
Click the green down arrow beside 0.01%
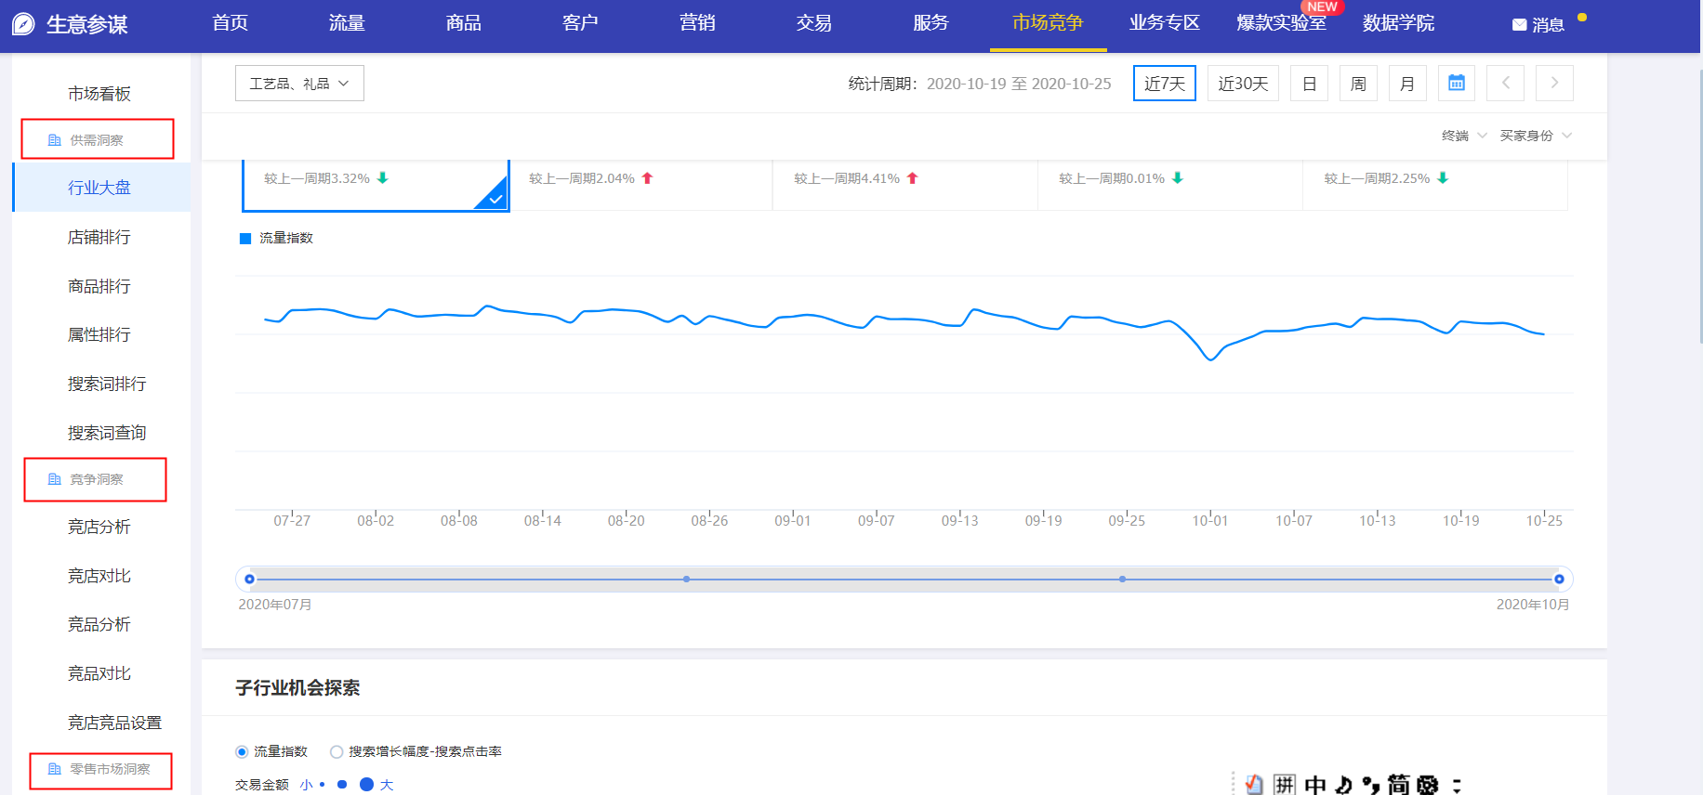click(x=1178, y=177)
